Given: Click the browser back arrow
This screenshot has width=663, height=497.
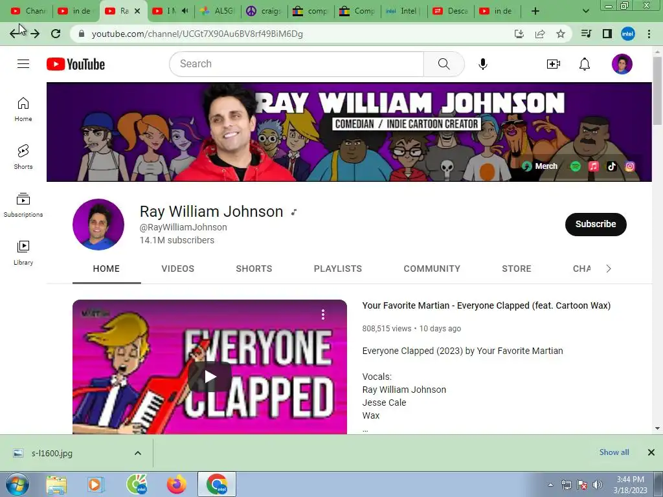Looking at the screenshot, I should [15, 34].
